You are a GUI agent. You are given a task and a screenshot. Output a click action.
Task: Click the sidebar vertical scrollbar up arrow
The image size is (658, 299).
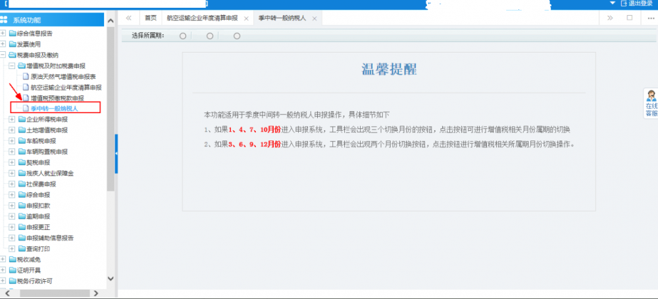pyautogui.click(x=111, y=20)
